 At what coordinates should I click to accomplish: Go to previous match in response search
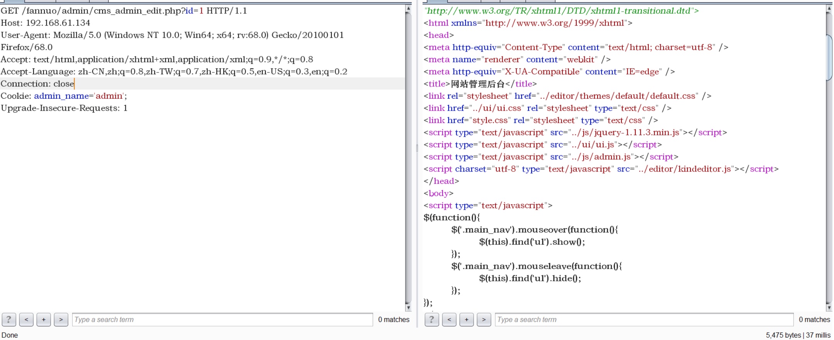point(449,320)
